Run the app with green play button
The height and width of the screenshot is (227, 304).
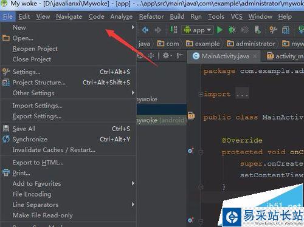(219, 30)
